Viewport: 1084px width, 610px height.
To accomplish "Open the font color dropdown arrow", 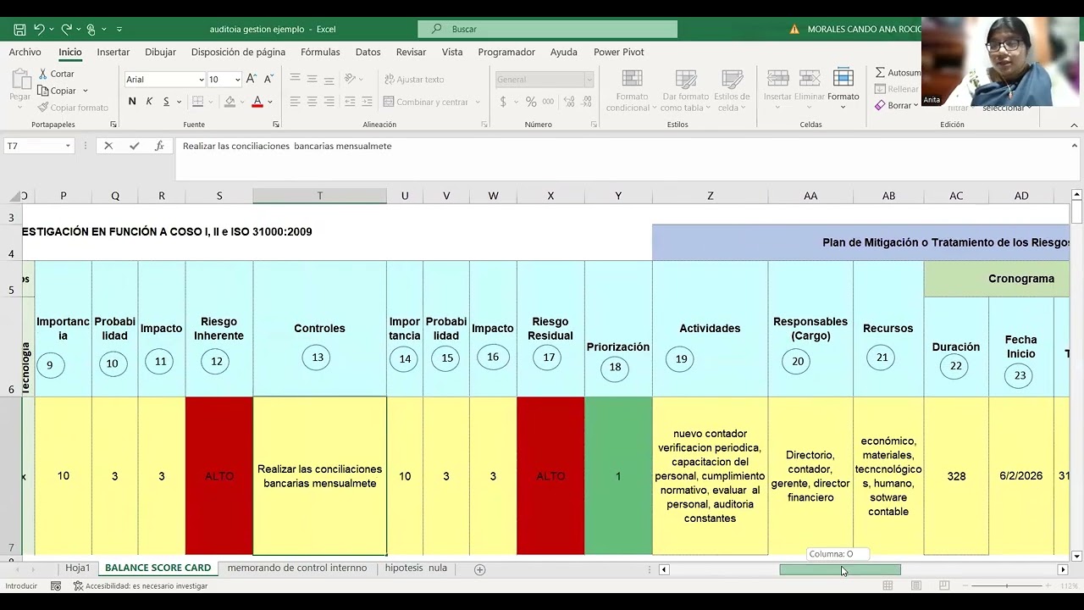I will [270, 102].
